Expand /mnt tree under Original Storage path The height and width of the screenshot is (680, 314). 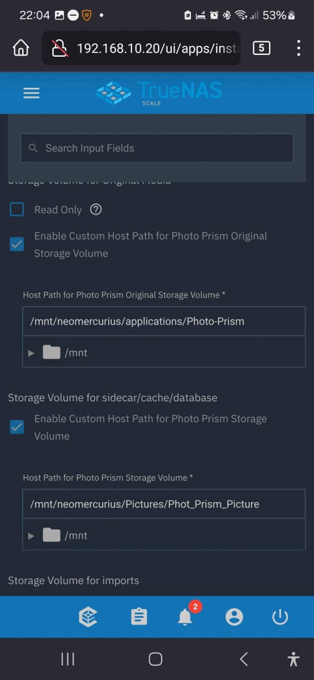31,352
